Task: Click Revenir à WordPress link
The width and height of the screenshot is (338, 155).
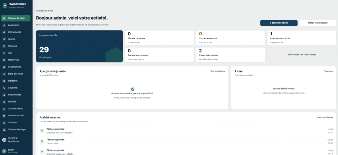Action: click(16, 140)
